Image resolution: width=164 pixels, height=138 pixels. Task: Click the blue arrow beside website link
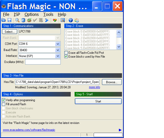pos(120,130)
